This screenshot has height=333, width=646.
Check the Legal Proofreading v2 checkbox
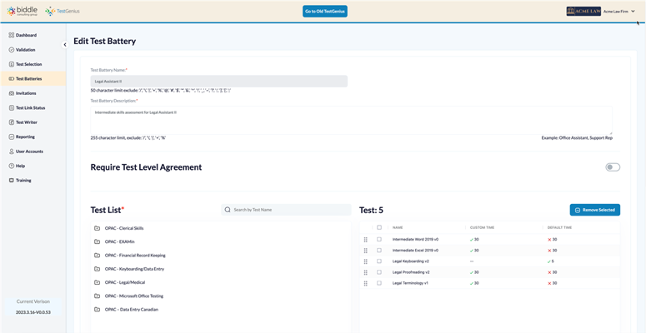pos(379,272)
